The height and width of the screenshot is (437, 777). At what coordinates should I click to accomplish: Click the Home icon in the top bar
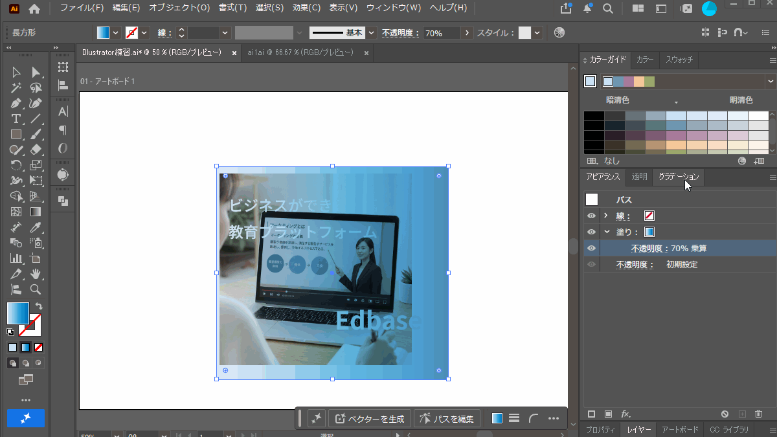[x=34, y=8]
